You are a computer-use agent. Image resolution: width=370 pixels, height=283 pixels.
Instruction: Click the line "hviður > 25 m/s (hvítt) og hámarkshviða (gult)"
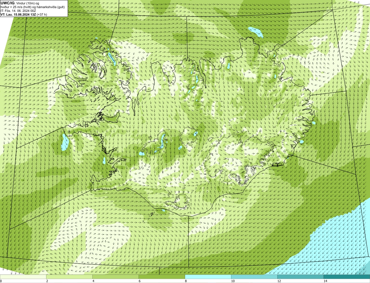[x=33, y=7]
